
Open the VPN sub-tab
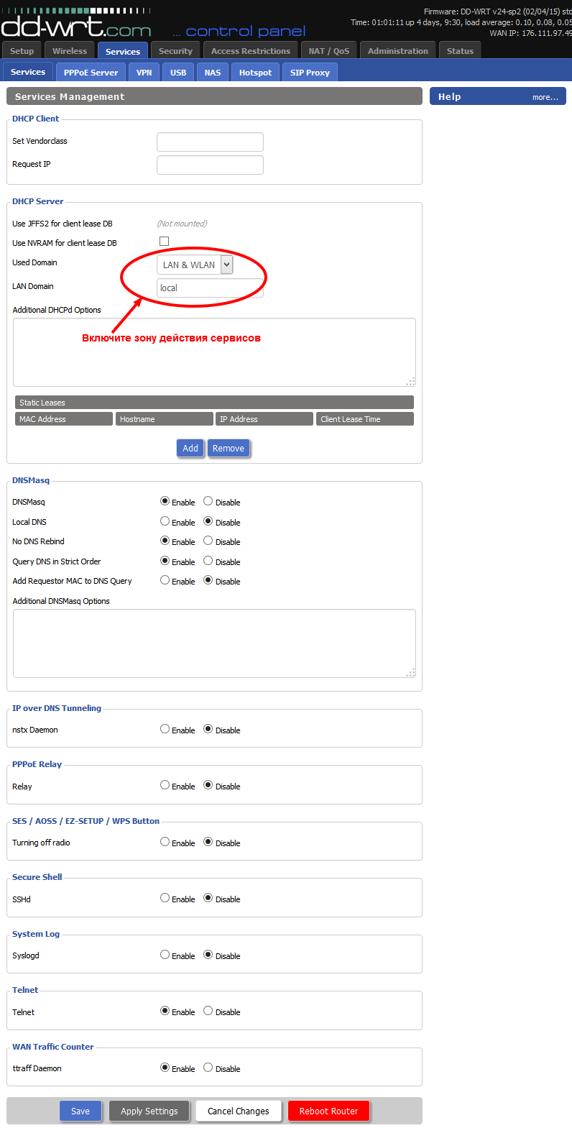[x=144, y=73]
